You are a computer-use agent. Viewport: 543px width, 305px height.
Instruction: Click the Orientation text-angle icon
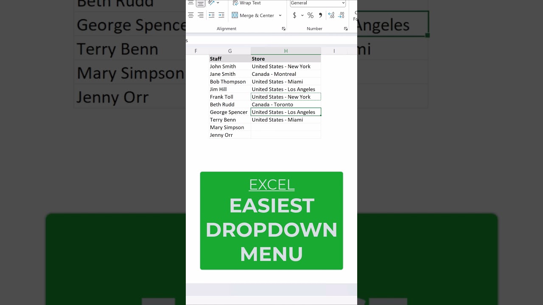coord(211,3)
